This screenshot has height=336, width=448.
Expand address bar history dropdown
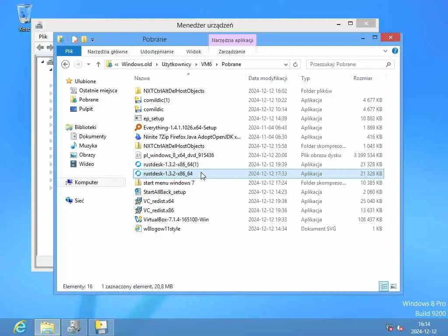coord(286,65)
